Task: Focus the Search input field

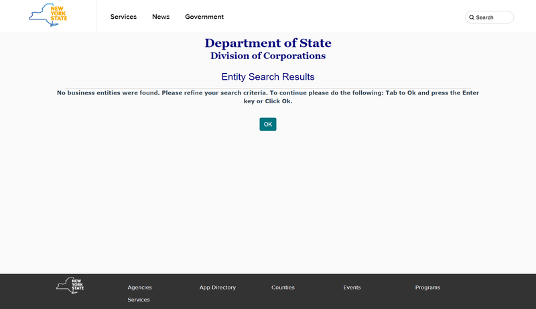Action: pos(492,17)
